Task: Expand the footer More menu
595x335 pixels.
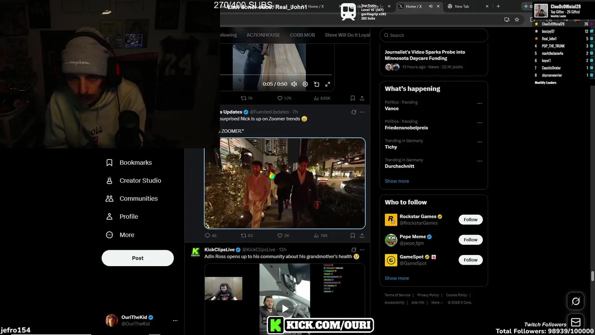Action: point(436,302)
